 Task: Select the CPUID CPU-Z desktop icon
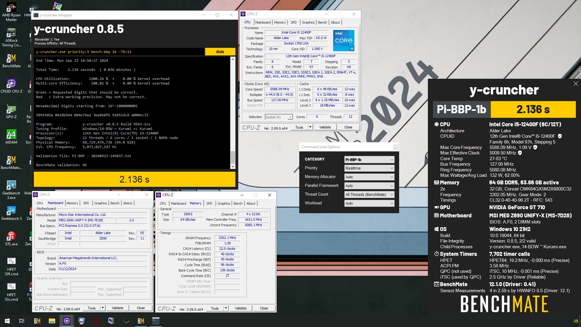pos(11,86)
